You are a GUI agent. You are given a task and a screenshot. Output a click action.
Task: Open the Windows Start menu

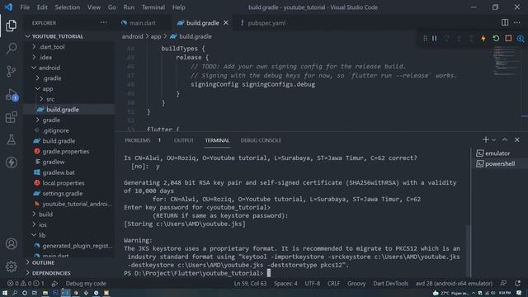pyautogui.click(x=5, y=293)
